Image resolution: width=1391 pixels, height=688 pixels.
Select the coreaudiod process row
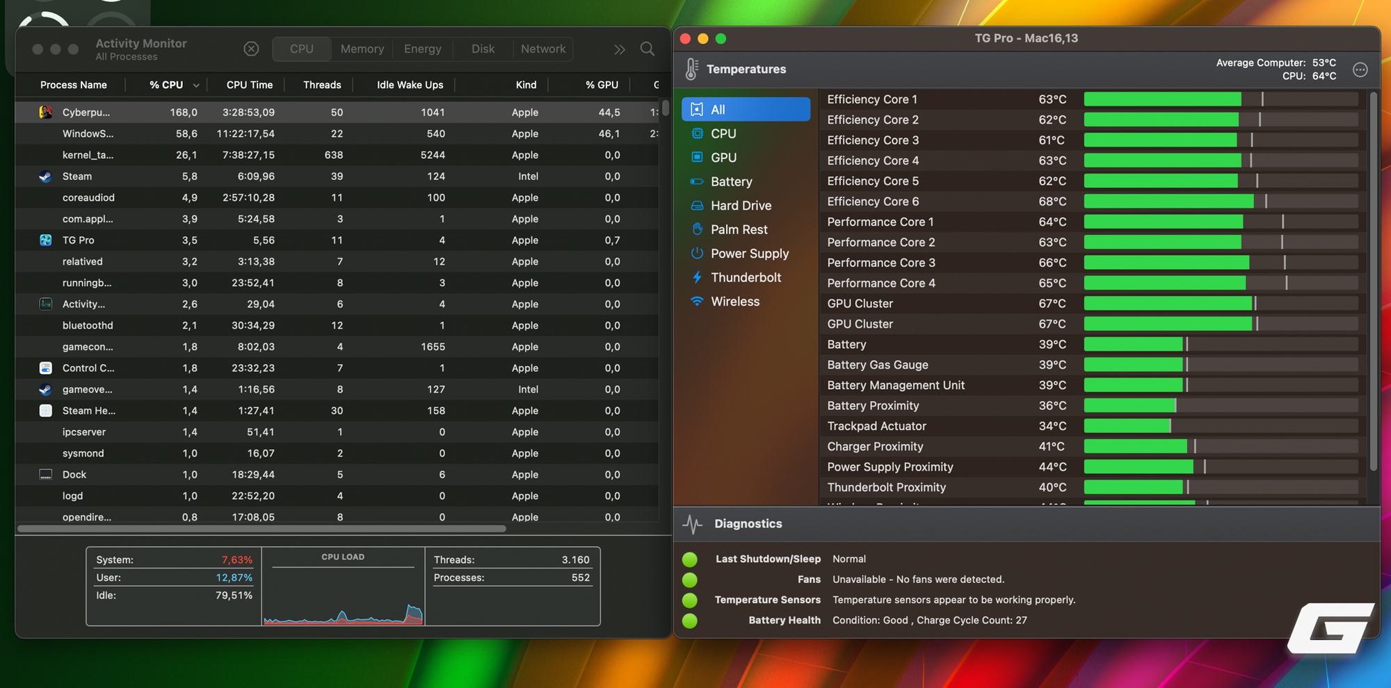[337, 198]
